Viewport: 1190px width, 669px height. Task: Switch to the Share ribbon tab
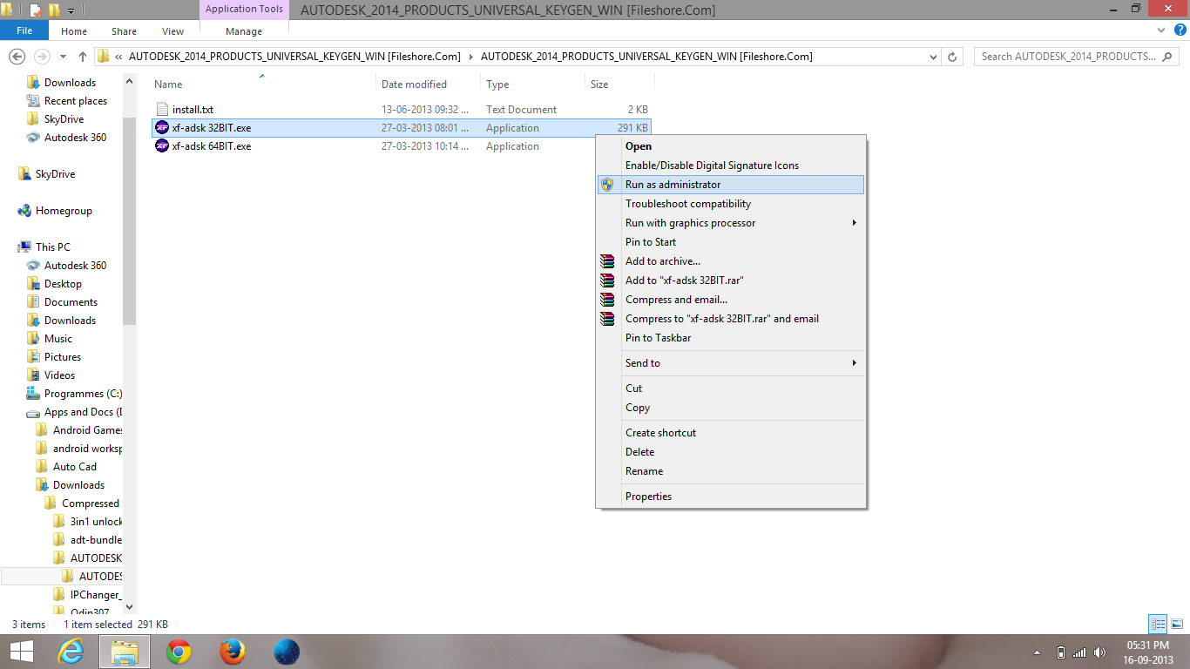click(124, 31)
